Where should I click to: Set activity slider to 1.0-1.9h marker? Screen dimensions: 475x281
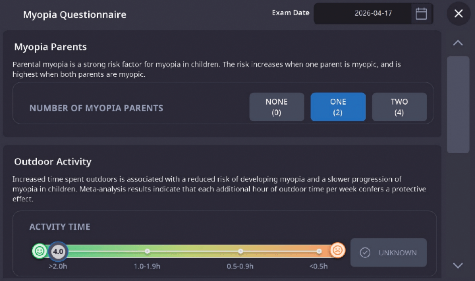click(x=147, y=251)
